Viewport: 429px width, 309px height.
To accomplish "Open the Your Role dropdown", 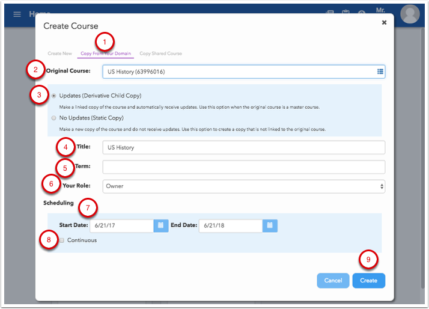I will tap(244, 186).
